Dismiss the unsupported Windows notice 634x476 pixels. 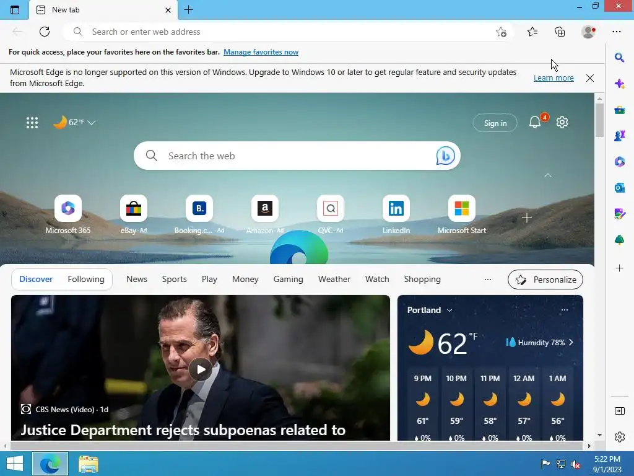[x=590, y=77]
